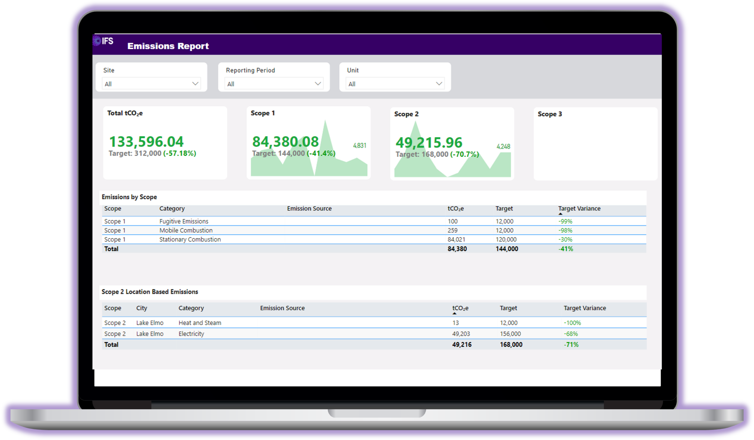
Task: Select the Stationary Combustion row
Action: coord(190,239)
